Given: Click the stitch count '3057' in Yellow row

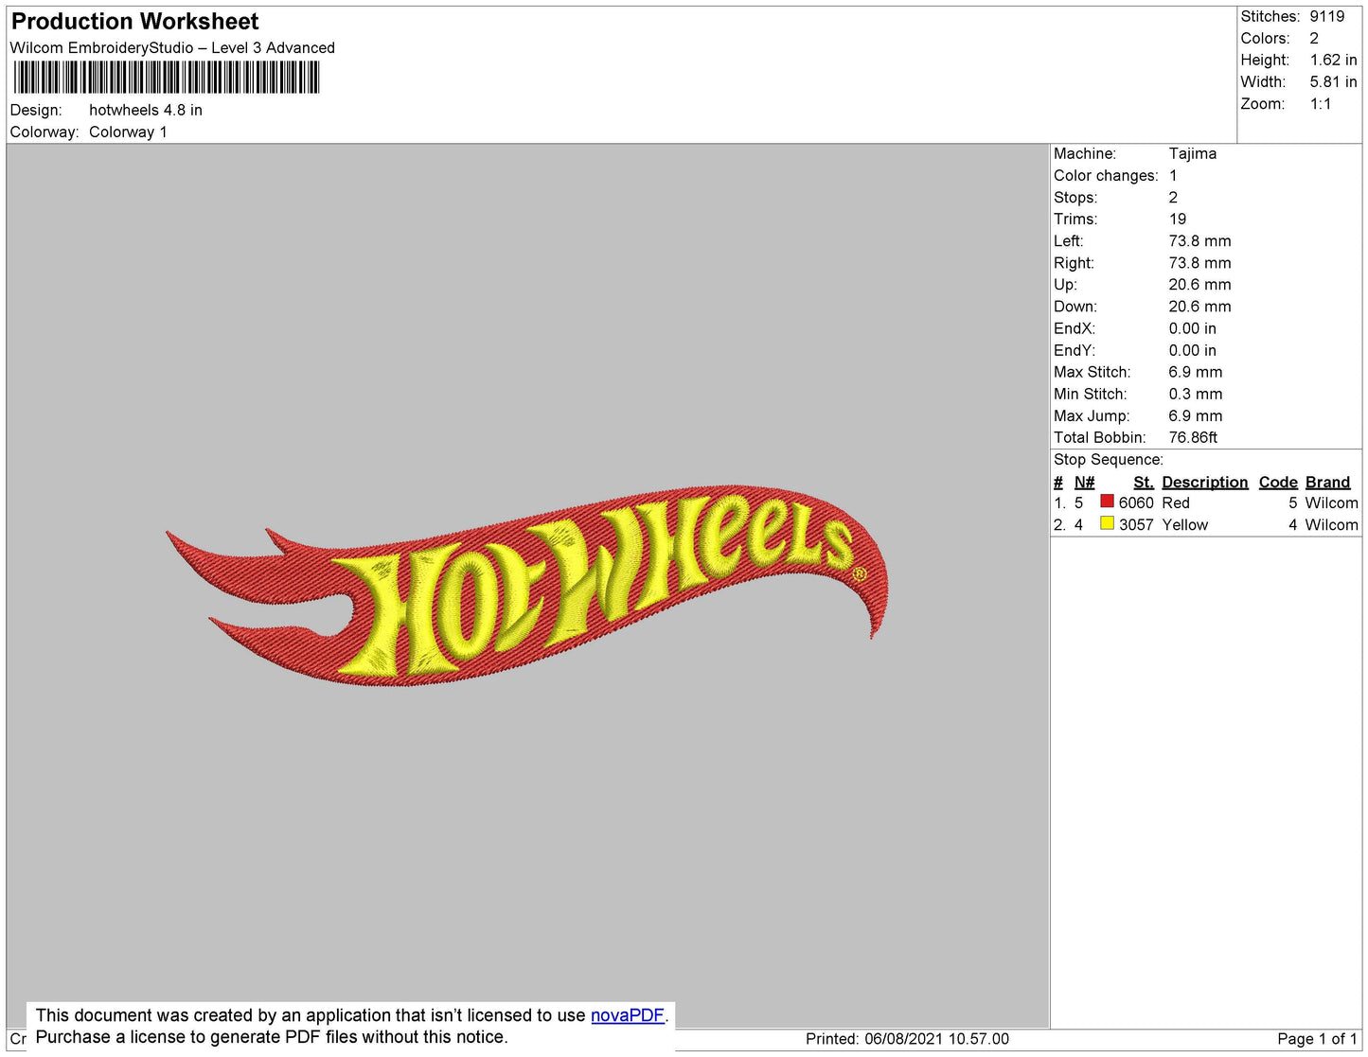Looking at the screenshot, I should (x=1136, y=525).
